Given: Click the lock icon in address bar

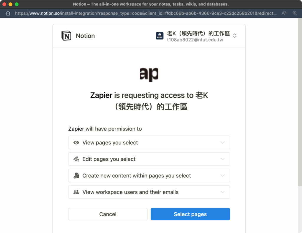Looking at the screenshot, I should (8, 13).
